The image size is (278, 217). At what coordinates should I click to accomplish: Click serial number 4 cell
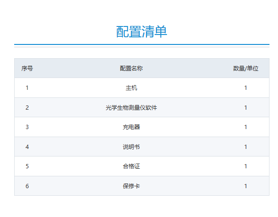(x=27, y=147)
